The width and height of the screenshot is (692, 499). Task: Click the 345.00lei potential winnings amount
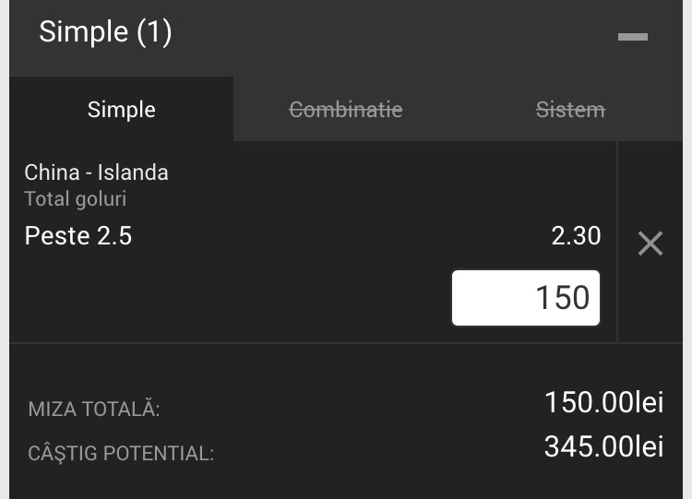(604, 446)
